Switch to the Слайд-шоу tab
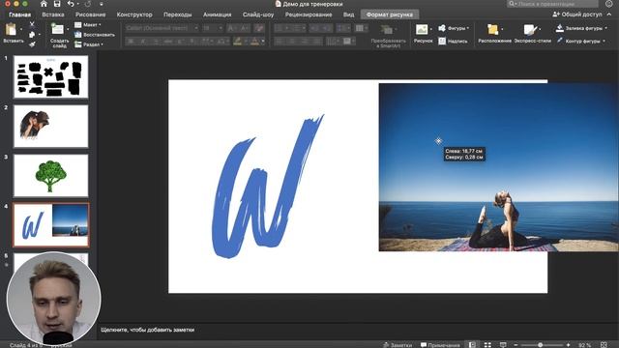Viewport: 619px width, 348px height. [x=258, y=14]
